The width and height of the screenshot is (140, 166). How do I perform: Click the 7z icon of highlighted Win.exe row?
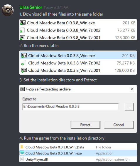tap(24, 55)
